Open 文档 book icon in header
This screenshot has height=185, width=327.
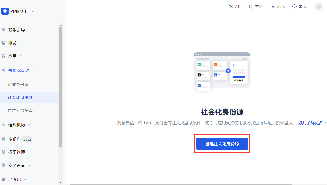[x=251, y=6]
